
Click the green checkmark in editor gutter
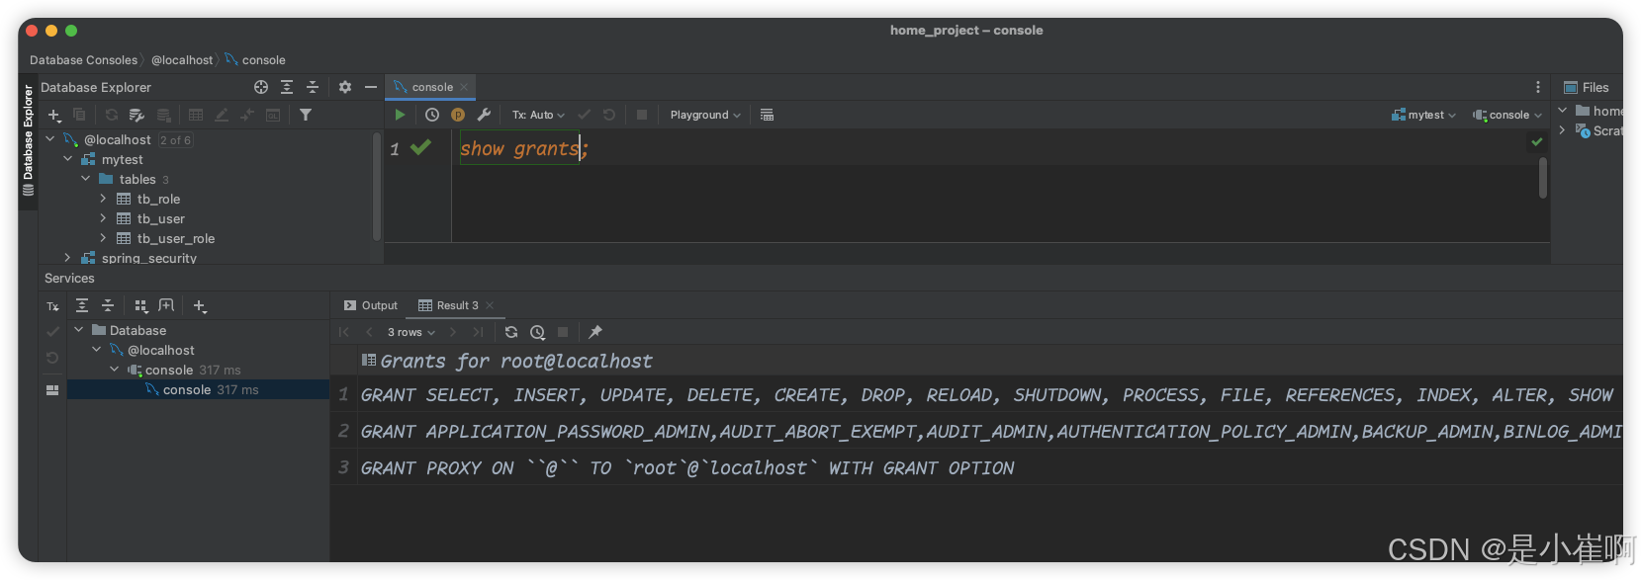coord(420,147)
